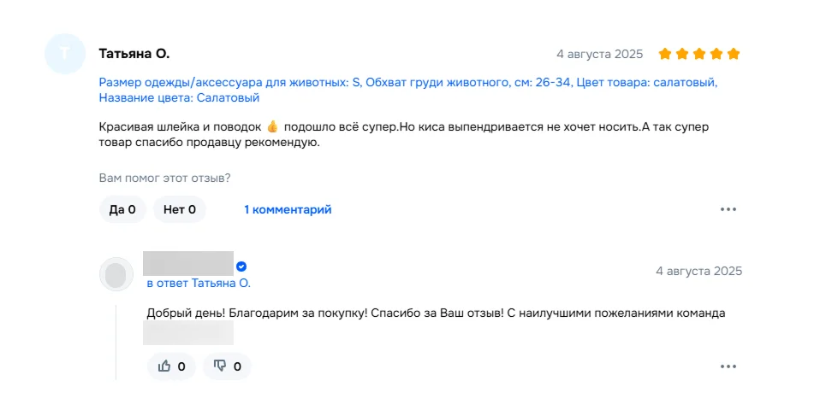Click the review date next to the stars
The height and width of the screenshot is (416, 832).
(599, 54)
